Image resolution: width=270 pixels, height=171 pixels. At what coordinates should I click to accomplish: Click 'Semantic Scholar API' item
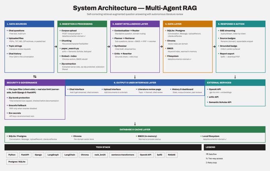pyautogui.click(x=220, y=102)
